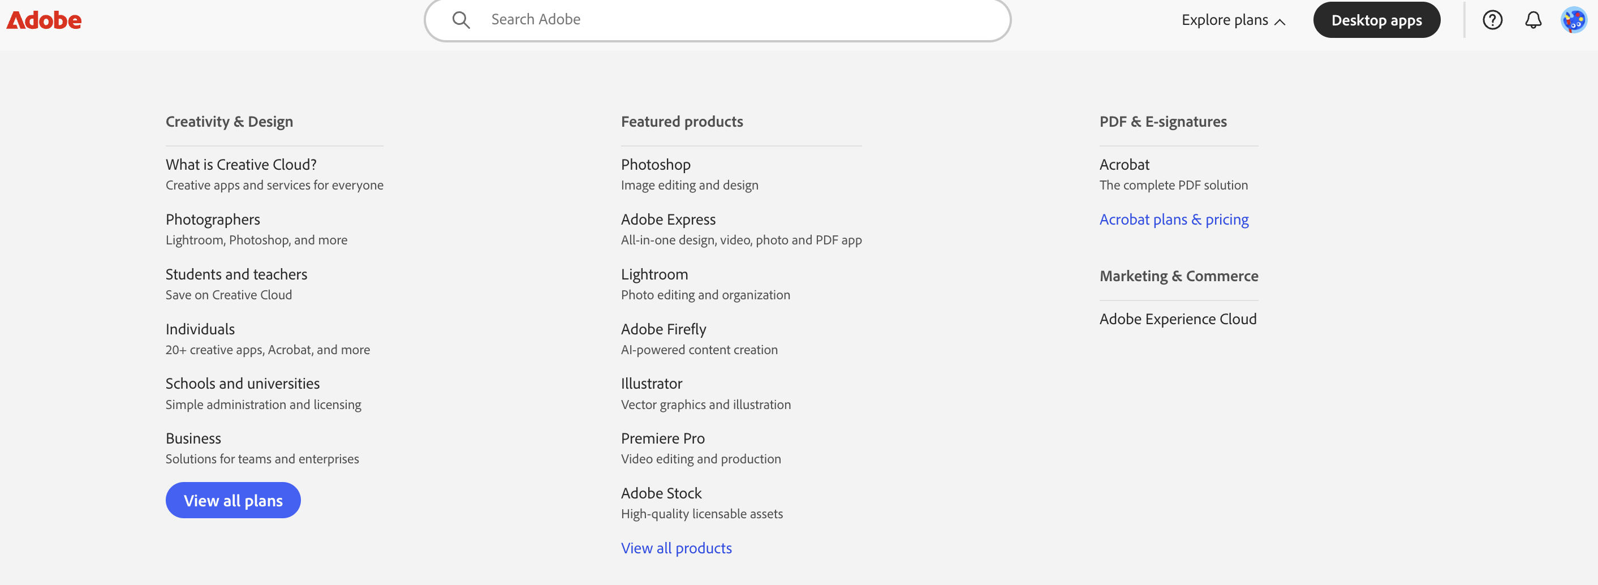Open Students and teachers plan
1598x585 pixels.
236,274
